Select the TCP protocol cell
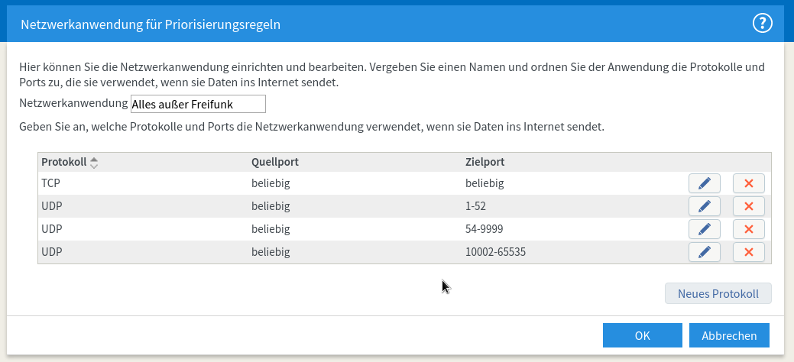 pos(50,183)
